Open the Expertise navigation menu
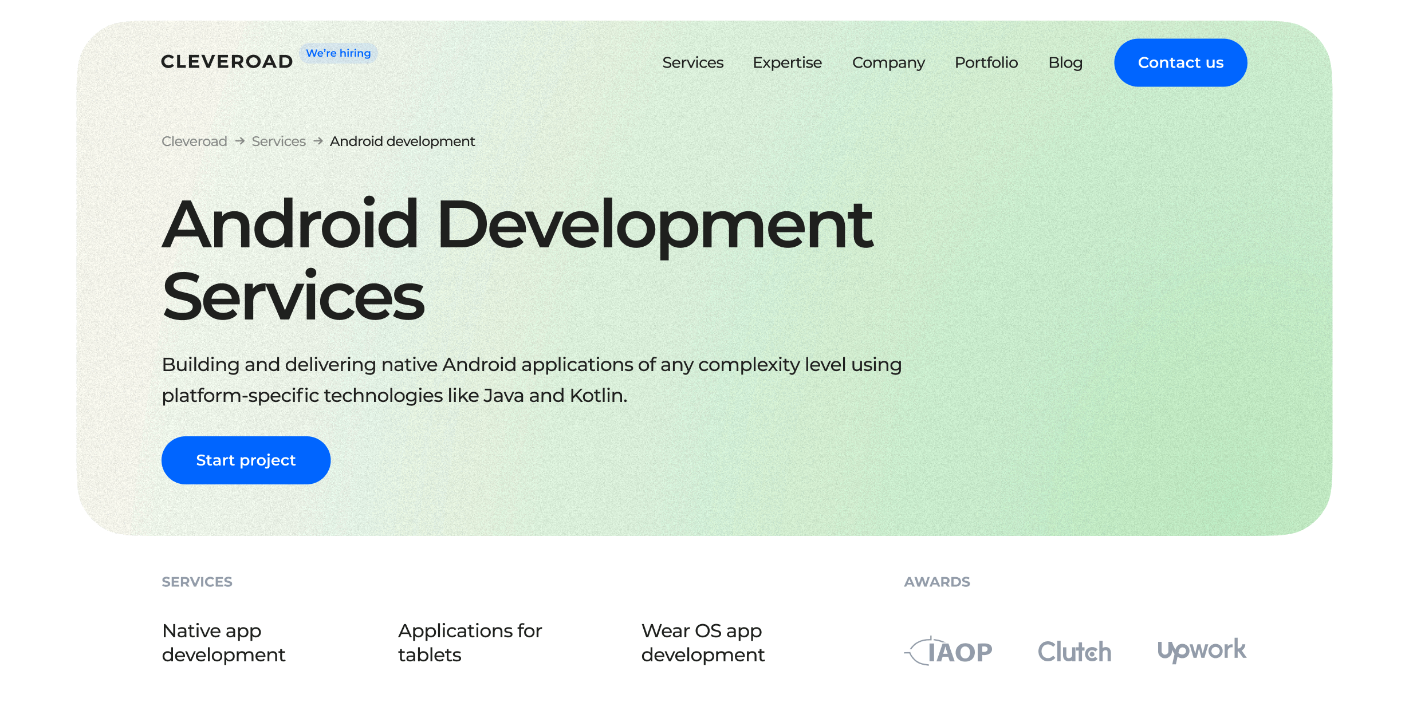 788,63
